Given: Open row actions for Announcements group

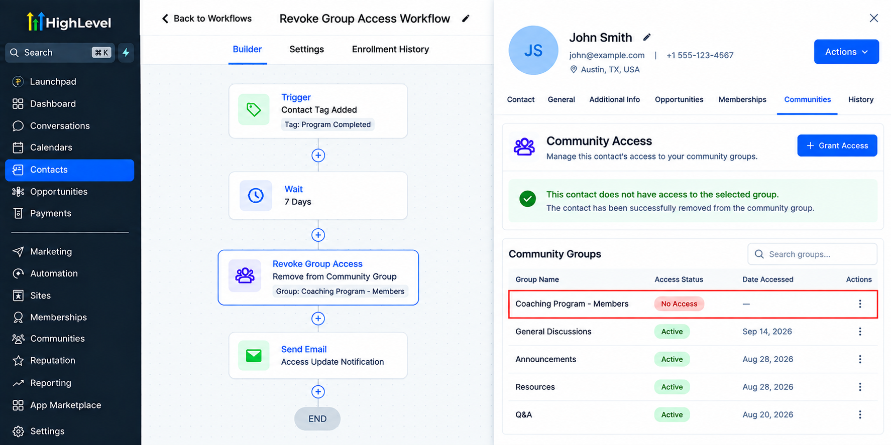Looking at the screenshot, I should point(860,359).
